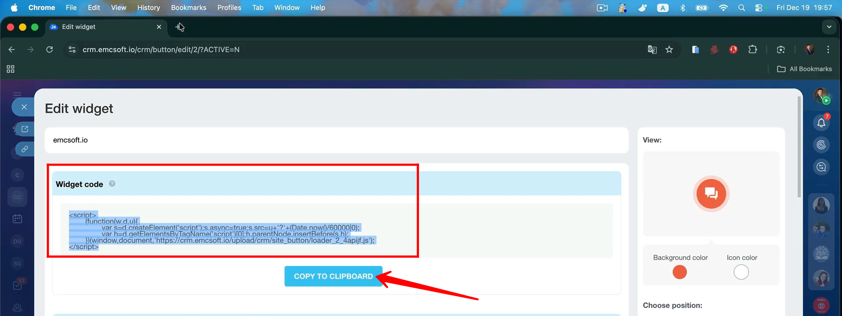Click the orange chat widget preview button

[711, 194]
